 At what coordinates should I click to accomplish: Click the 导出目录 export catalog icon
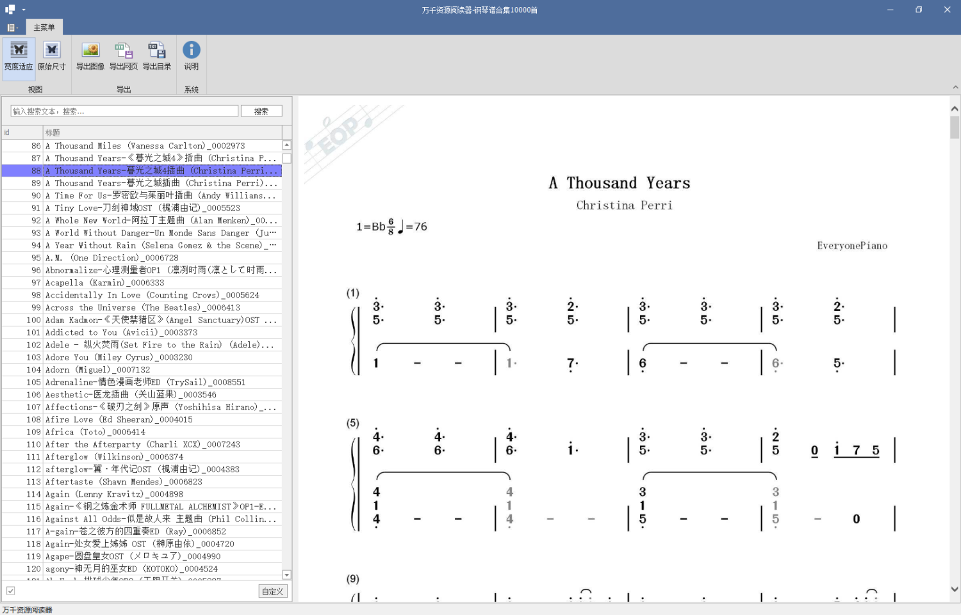(157, 57)
